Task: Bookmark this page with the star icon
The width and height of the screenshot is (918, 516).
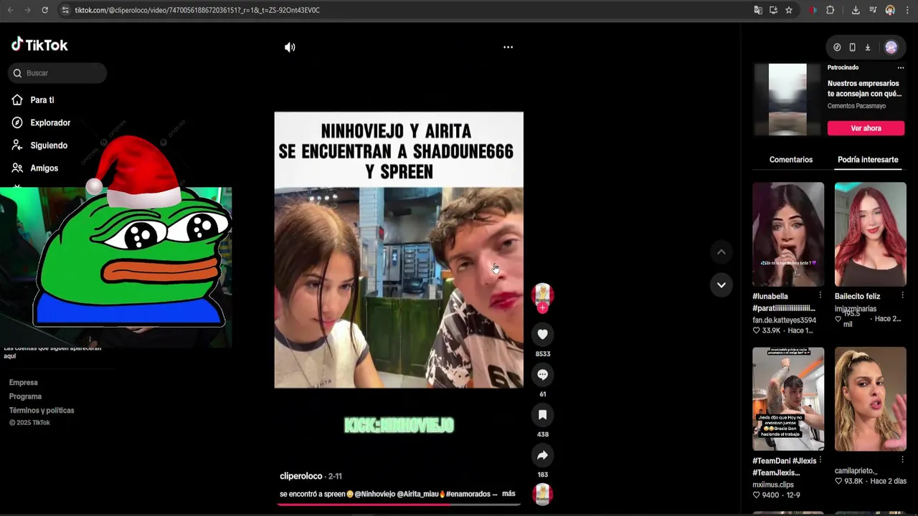Action: 789,10
